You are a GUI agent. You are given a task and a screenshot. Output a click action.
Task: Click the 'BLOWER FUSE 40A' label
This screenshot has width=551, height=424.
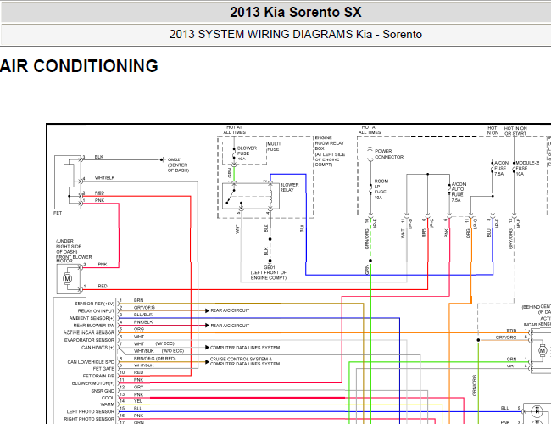point(247,153)
